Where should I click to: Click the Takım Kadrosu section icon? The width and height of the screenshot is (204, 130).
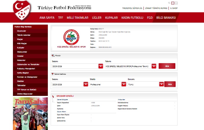[x=53, y=74]
